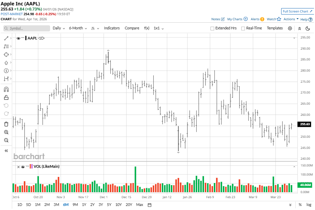This screenshot has height=210, width=315.
Task: Zoom out with the magnifier minus icon
Action: [6, 140]
